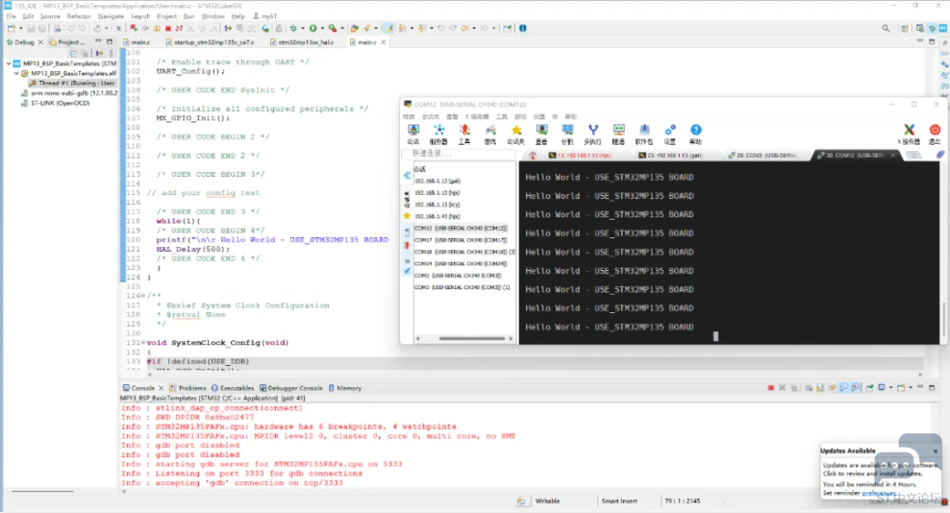Close the Updates Available notification
Image resolution: width=950 pixels, height=513 pixels.
click(x=936, y=452)
